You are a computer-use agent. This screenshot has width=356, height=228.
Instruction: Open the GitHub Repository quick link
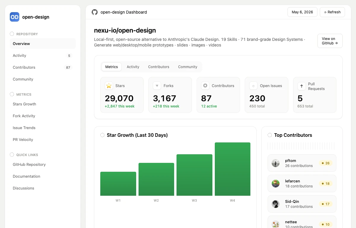tap(43, 164)
